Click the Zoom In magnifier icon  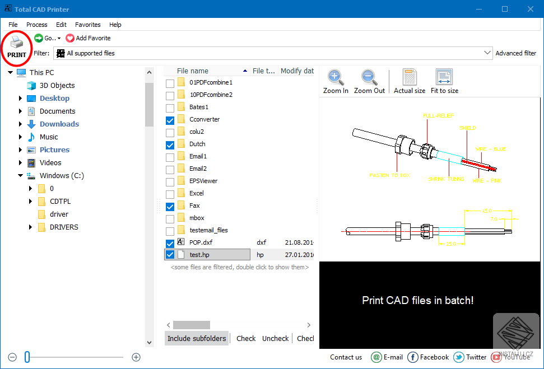pos(336,77)
